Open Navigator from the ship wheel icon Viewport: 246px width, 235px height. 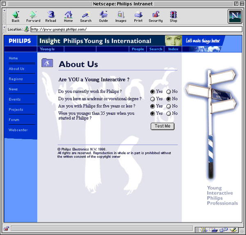click(203, 230)
